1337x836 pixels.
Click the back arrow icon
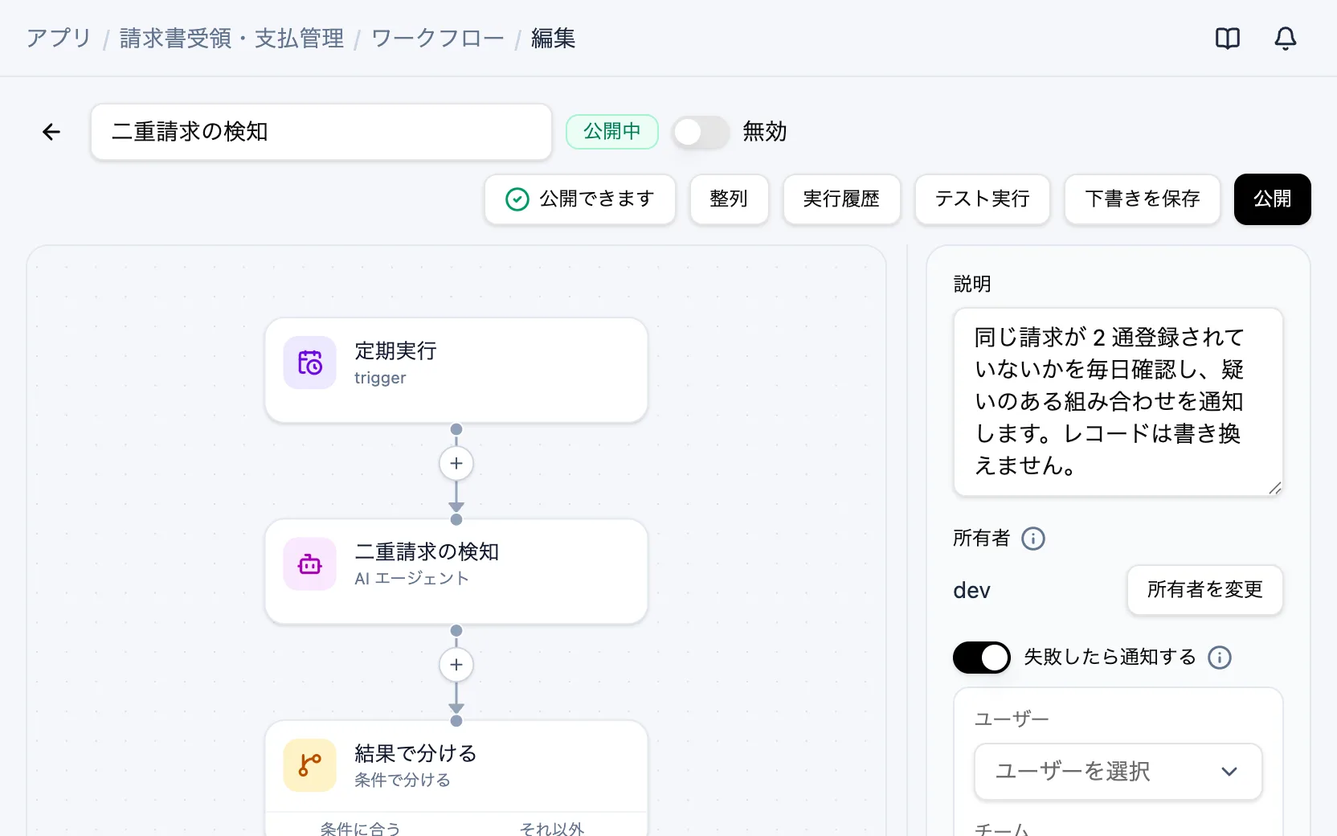pos(51,132)
